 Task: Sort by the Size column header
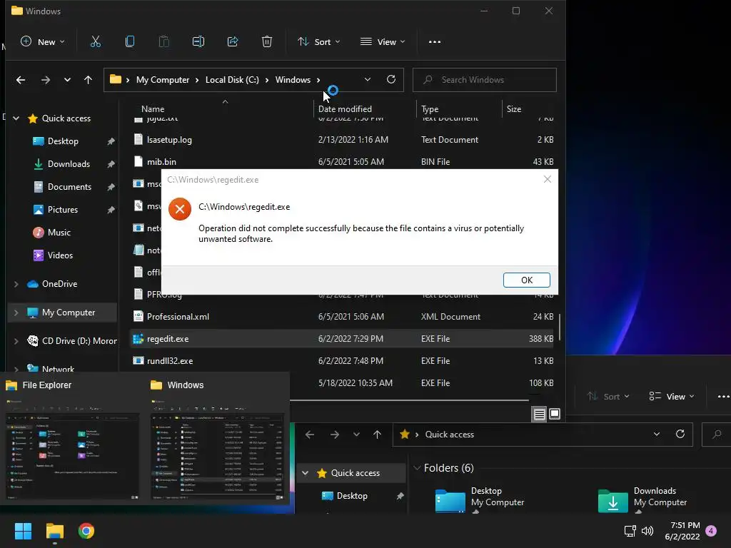click(514, 109)
